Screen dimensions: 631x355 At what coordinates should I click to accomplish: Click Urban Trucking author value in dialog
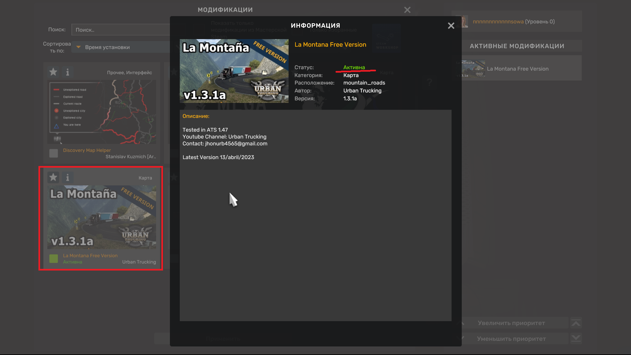coord(362,91)
